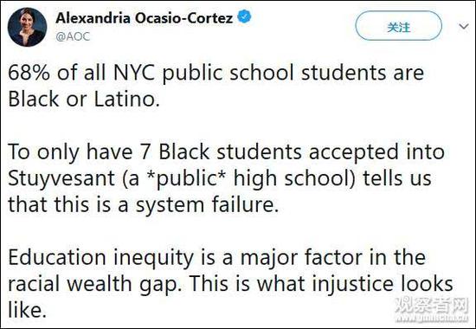
Task: Click the word "Stuyvesant" in the tweet
Action: pyautogui.click(x=61, y=178)
